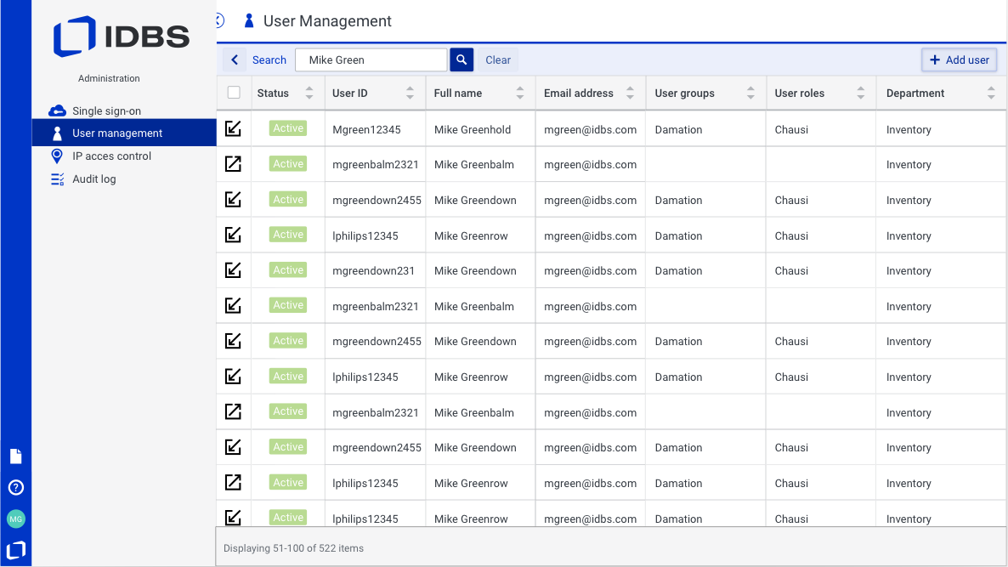Viewport: 1008px width, 567px height.
Task: Toggle the select-all checkbox in table header
Action: click(x=234, y=93)
